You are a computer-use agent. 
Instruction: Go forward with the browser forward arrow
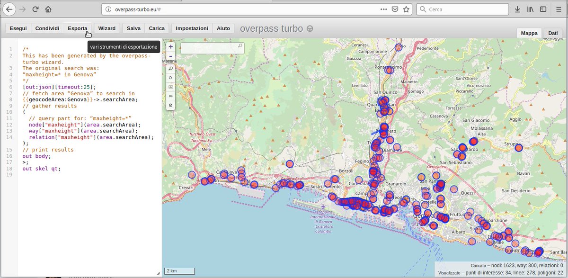pos(23,9)
